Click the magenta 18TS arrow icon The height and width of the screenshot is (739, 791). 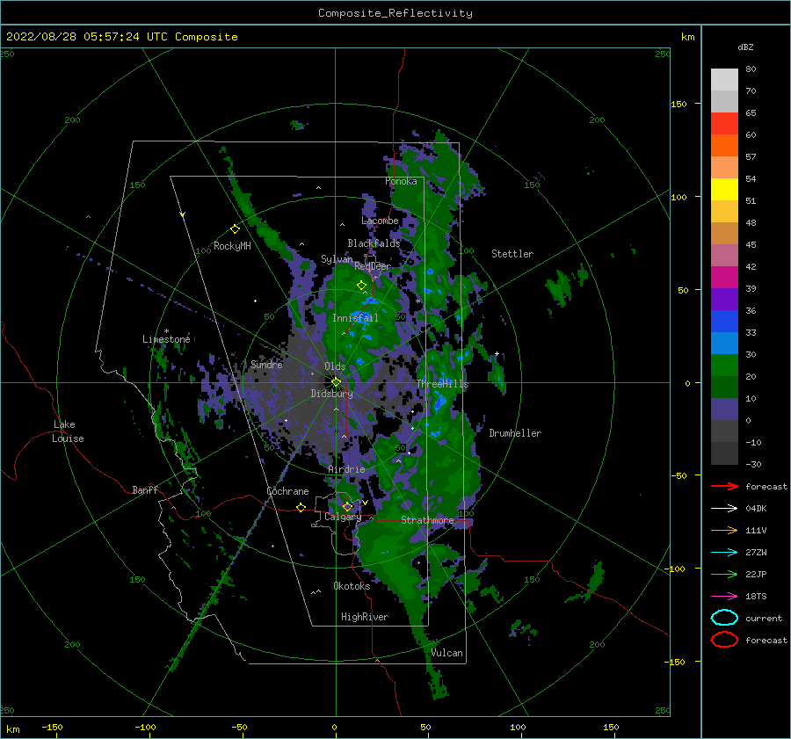pyautogui.click(x=724, y=597)
